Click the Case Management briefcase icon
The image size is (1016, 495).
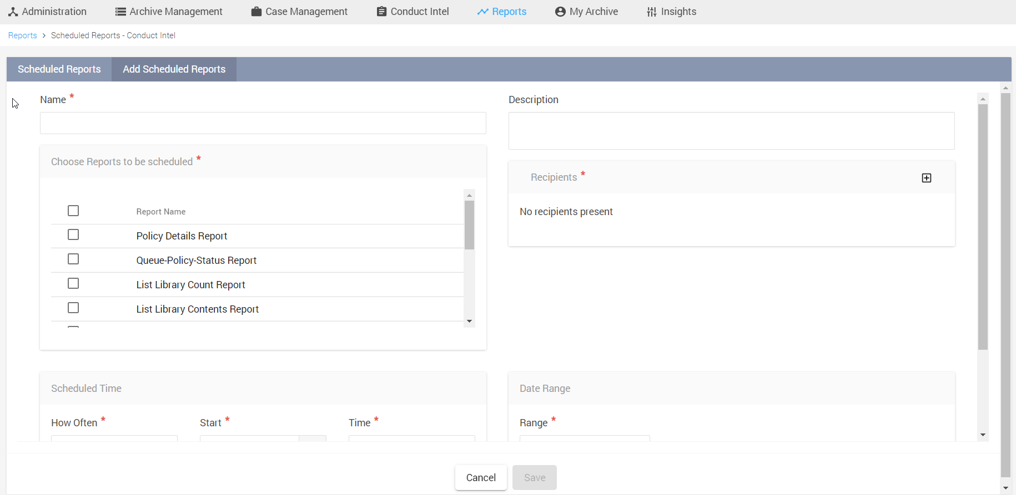coord(256,12)
